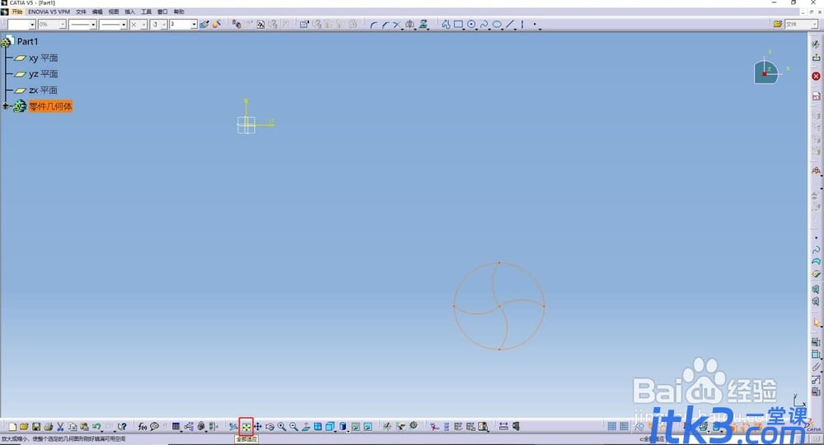Image resolution: width=824 pixels, height=445 pixels.
Task: Click the yellow sketch axis origin
Action: 246,125
